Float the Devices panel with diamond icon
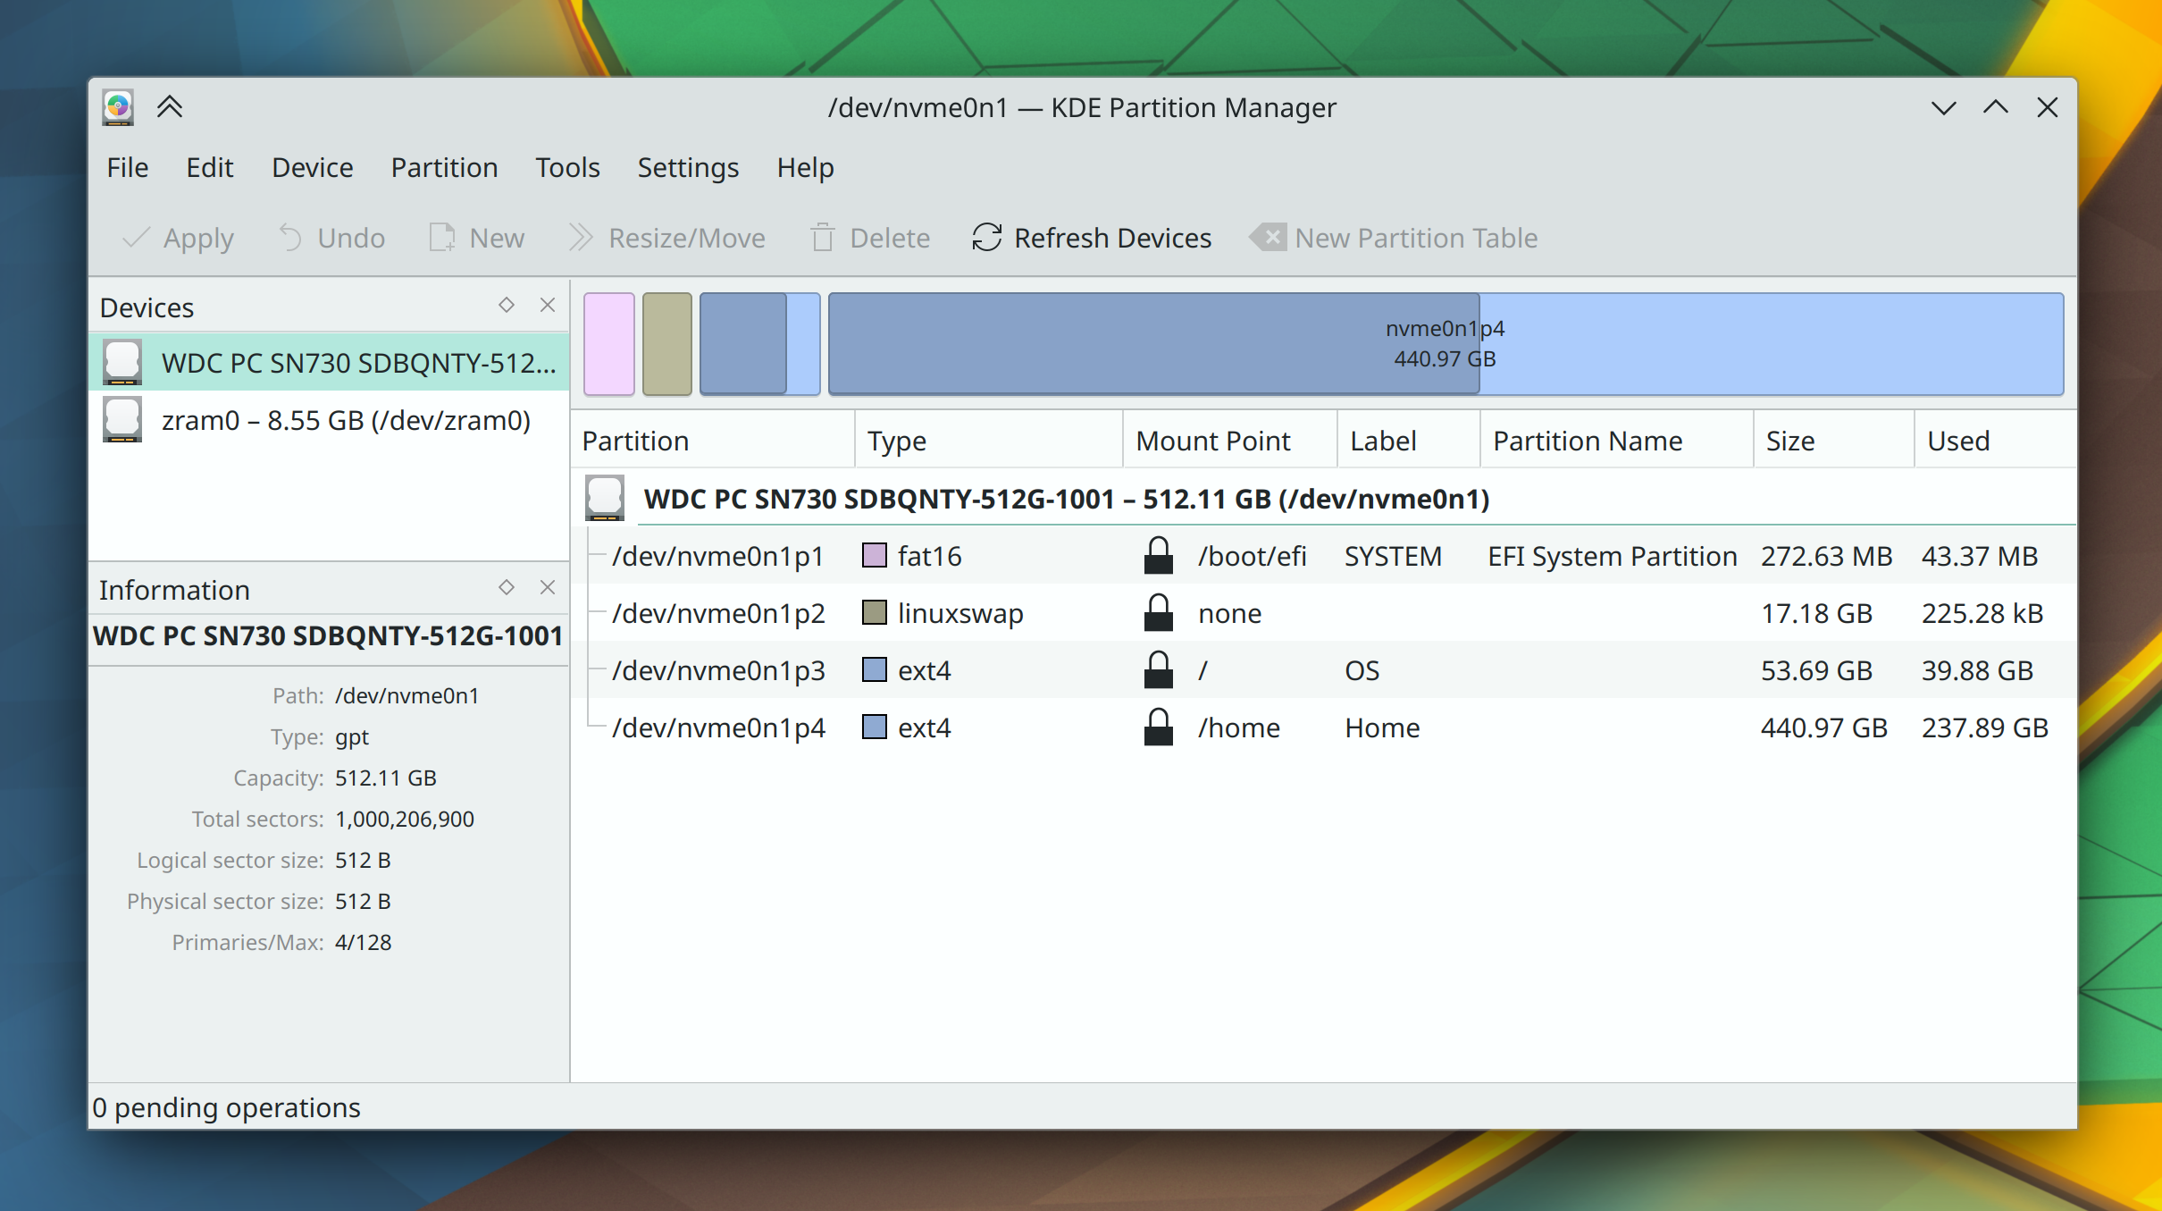The image size is (2162, 1211). point(507,306)
